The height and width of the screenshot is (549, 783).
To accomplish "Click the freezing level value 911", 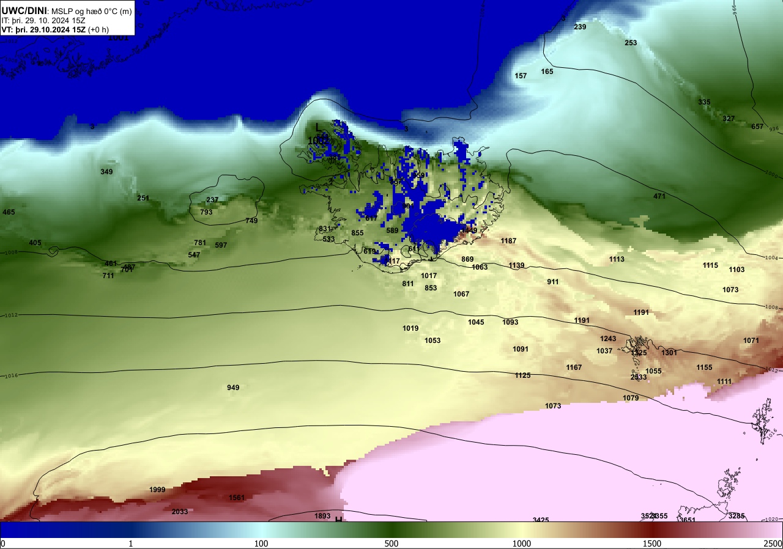I will pos(553,282).
